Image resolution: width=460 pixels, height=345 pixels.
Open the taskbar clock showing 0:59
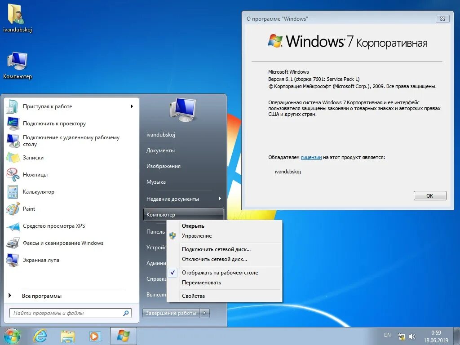pyautogui.click(x=436, y=336)
